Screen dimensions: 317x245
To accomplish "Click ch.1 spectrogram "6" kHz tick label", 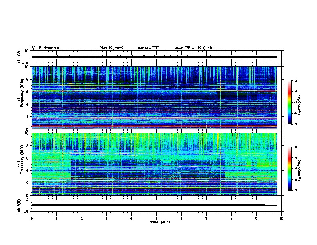I will (28, 92).
